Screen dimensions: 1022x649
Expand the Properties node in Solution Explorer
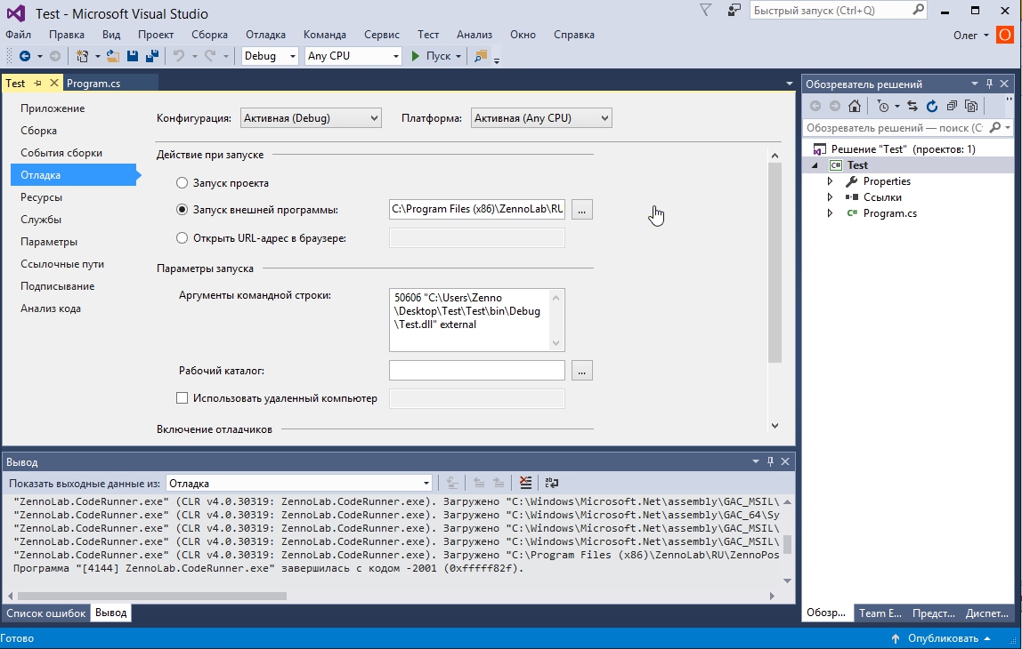tap(830, 181)
